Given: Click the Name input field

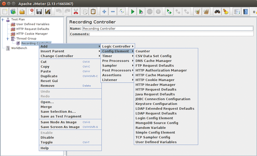Looking at the screenshot, I should pyautogui.click(x=167, y=29).
